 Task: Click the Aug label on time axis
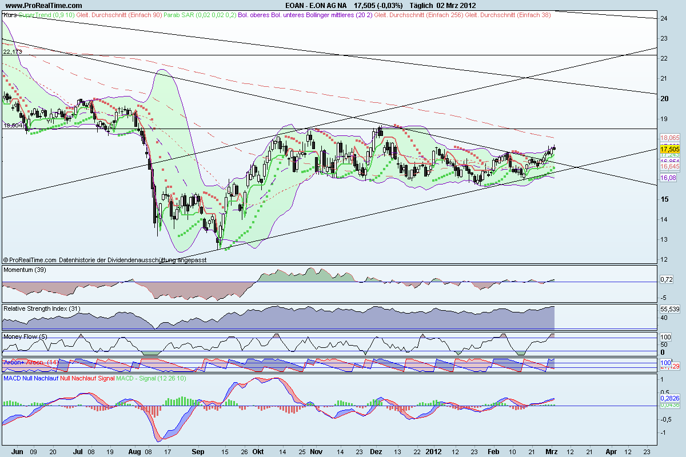click(x=135, y=451)
